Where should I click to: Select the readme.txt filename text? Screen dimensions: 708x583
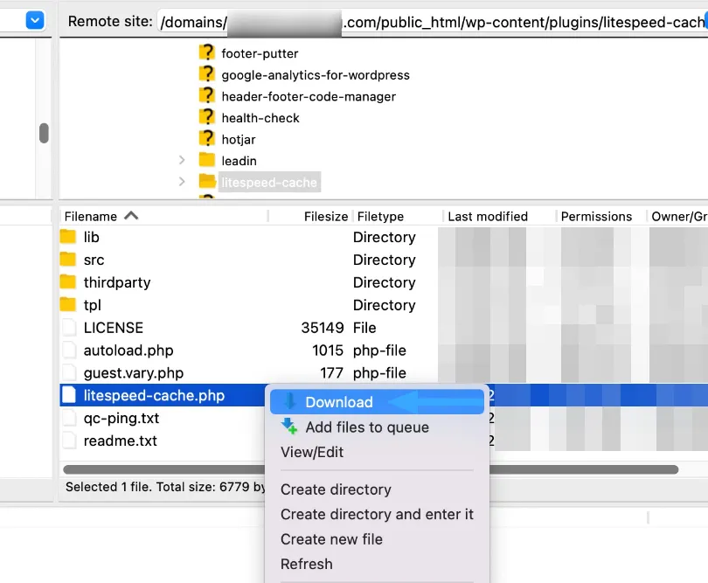(x=120, y=441)
